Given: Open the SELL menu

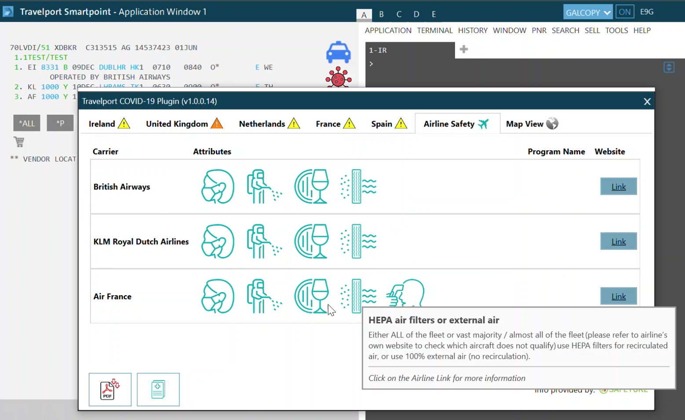Looking at the screenshot, I should tap(592, 30).
